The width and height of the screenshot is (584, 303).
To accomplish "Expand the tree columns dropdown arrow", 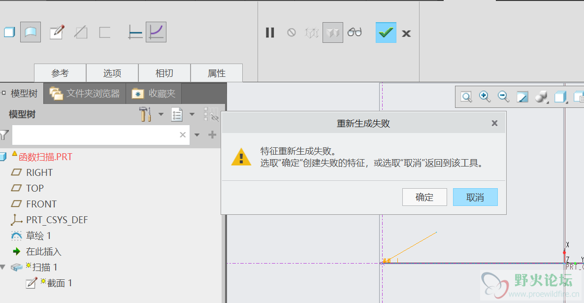I will click(192, 114).
